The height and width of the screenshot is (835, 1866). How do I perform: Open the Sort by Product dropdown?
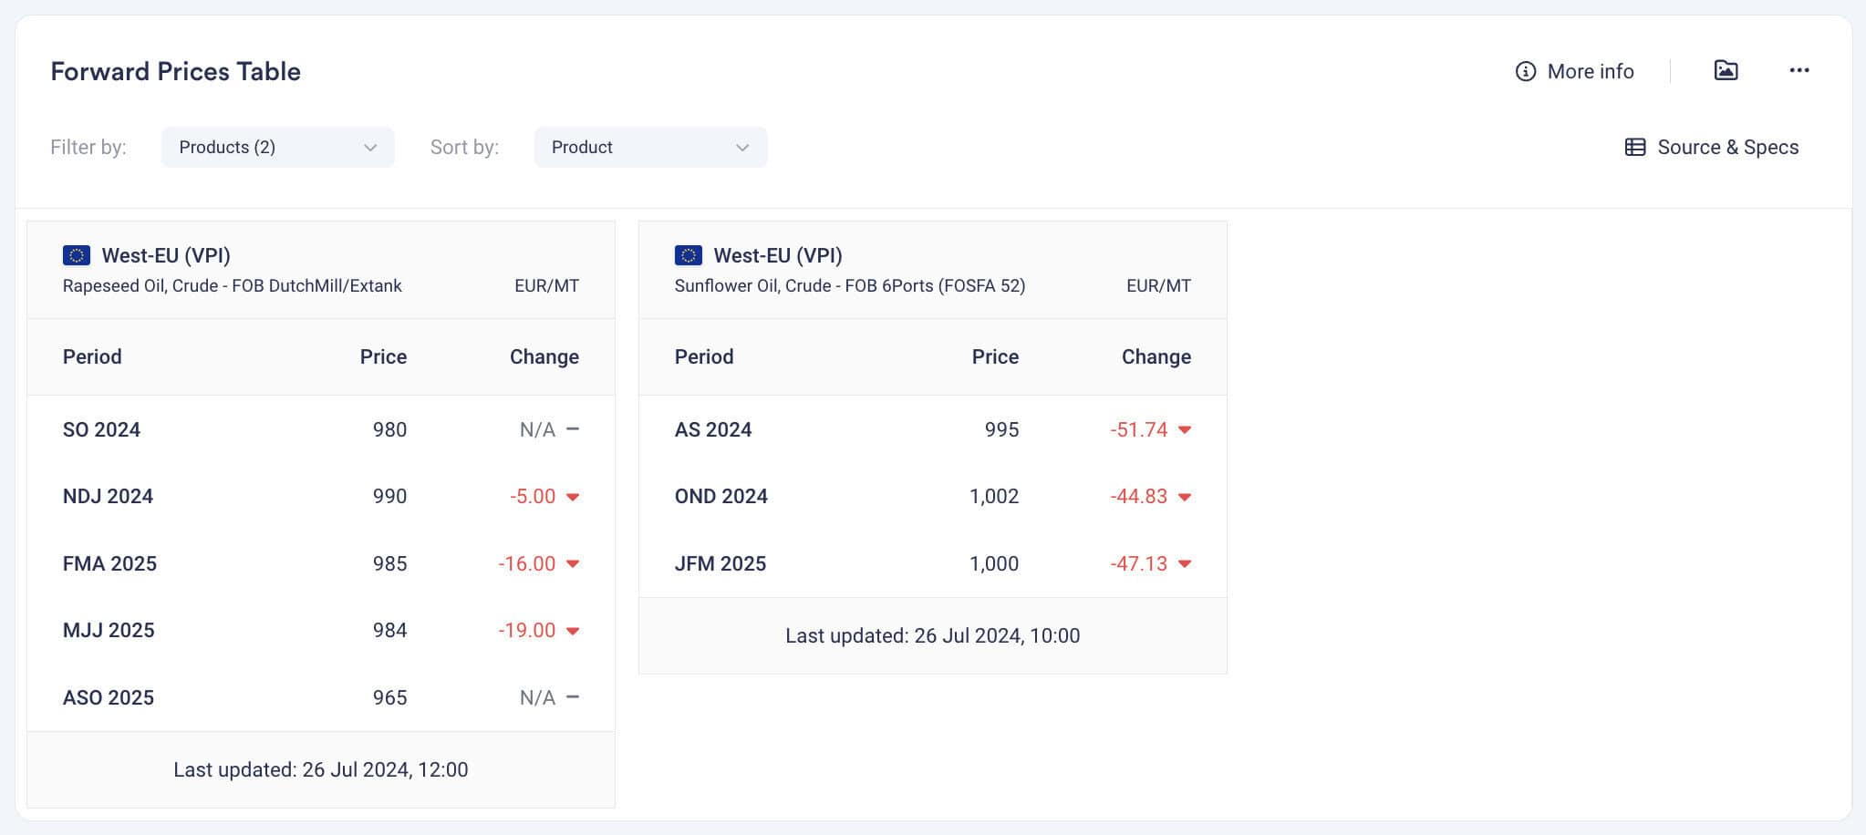point(650,147)
